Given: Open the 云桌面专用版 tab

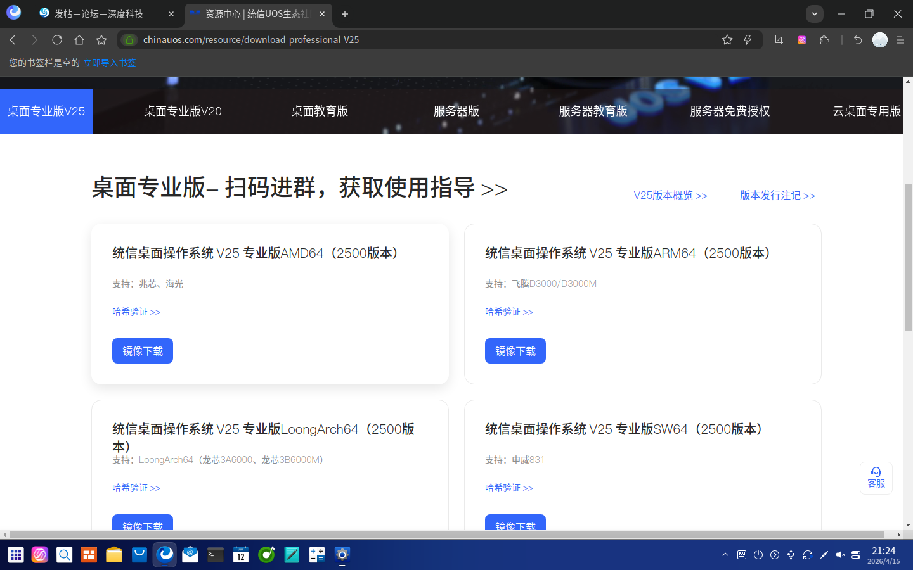Looking at the screenshot, I should point(867,111).
